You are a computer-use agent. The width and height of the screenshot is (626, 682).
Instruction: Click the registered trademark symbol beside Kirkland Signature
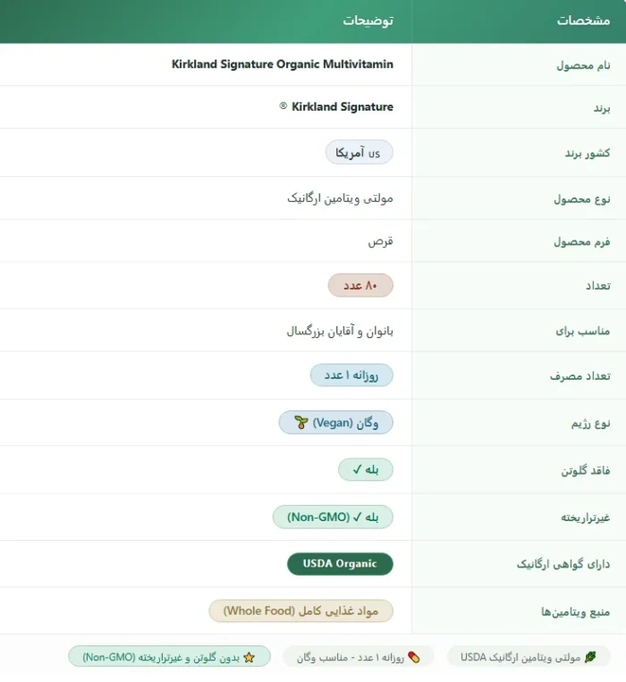(x=283, y=105)
